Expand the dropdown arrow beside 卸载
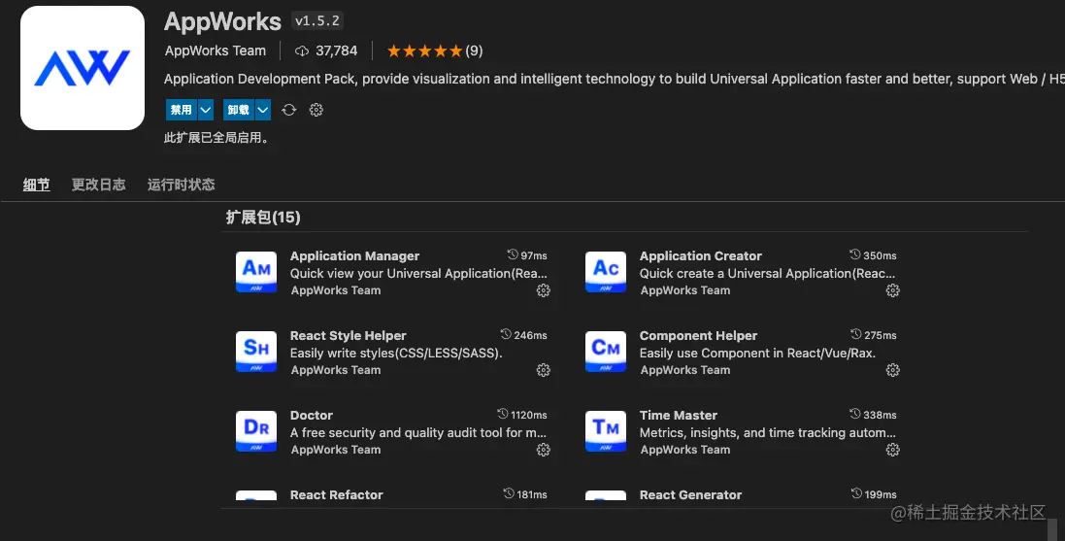This screenshot has width=1065, height=541. tap(263, 110)
